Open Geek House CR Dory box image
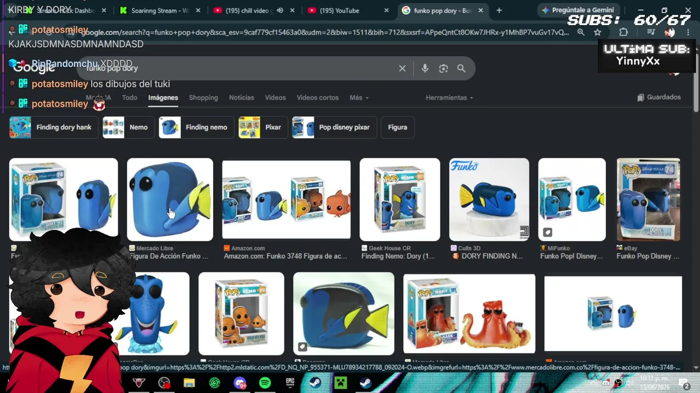 [x=400, y=200]
